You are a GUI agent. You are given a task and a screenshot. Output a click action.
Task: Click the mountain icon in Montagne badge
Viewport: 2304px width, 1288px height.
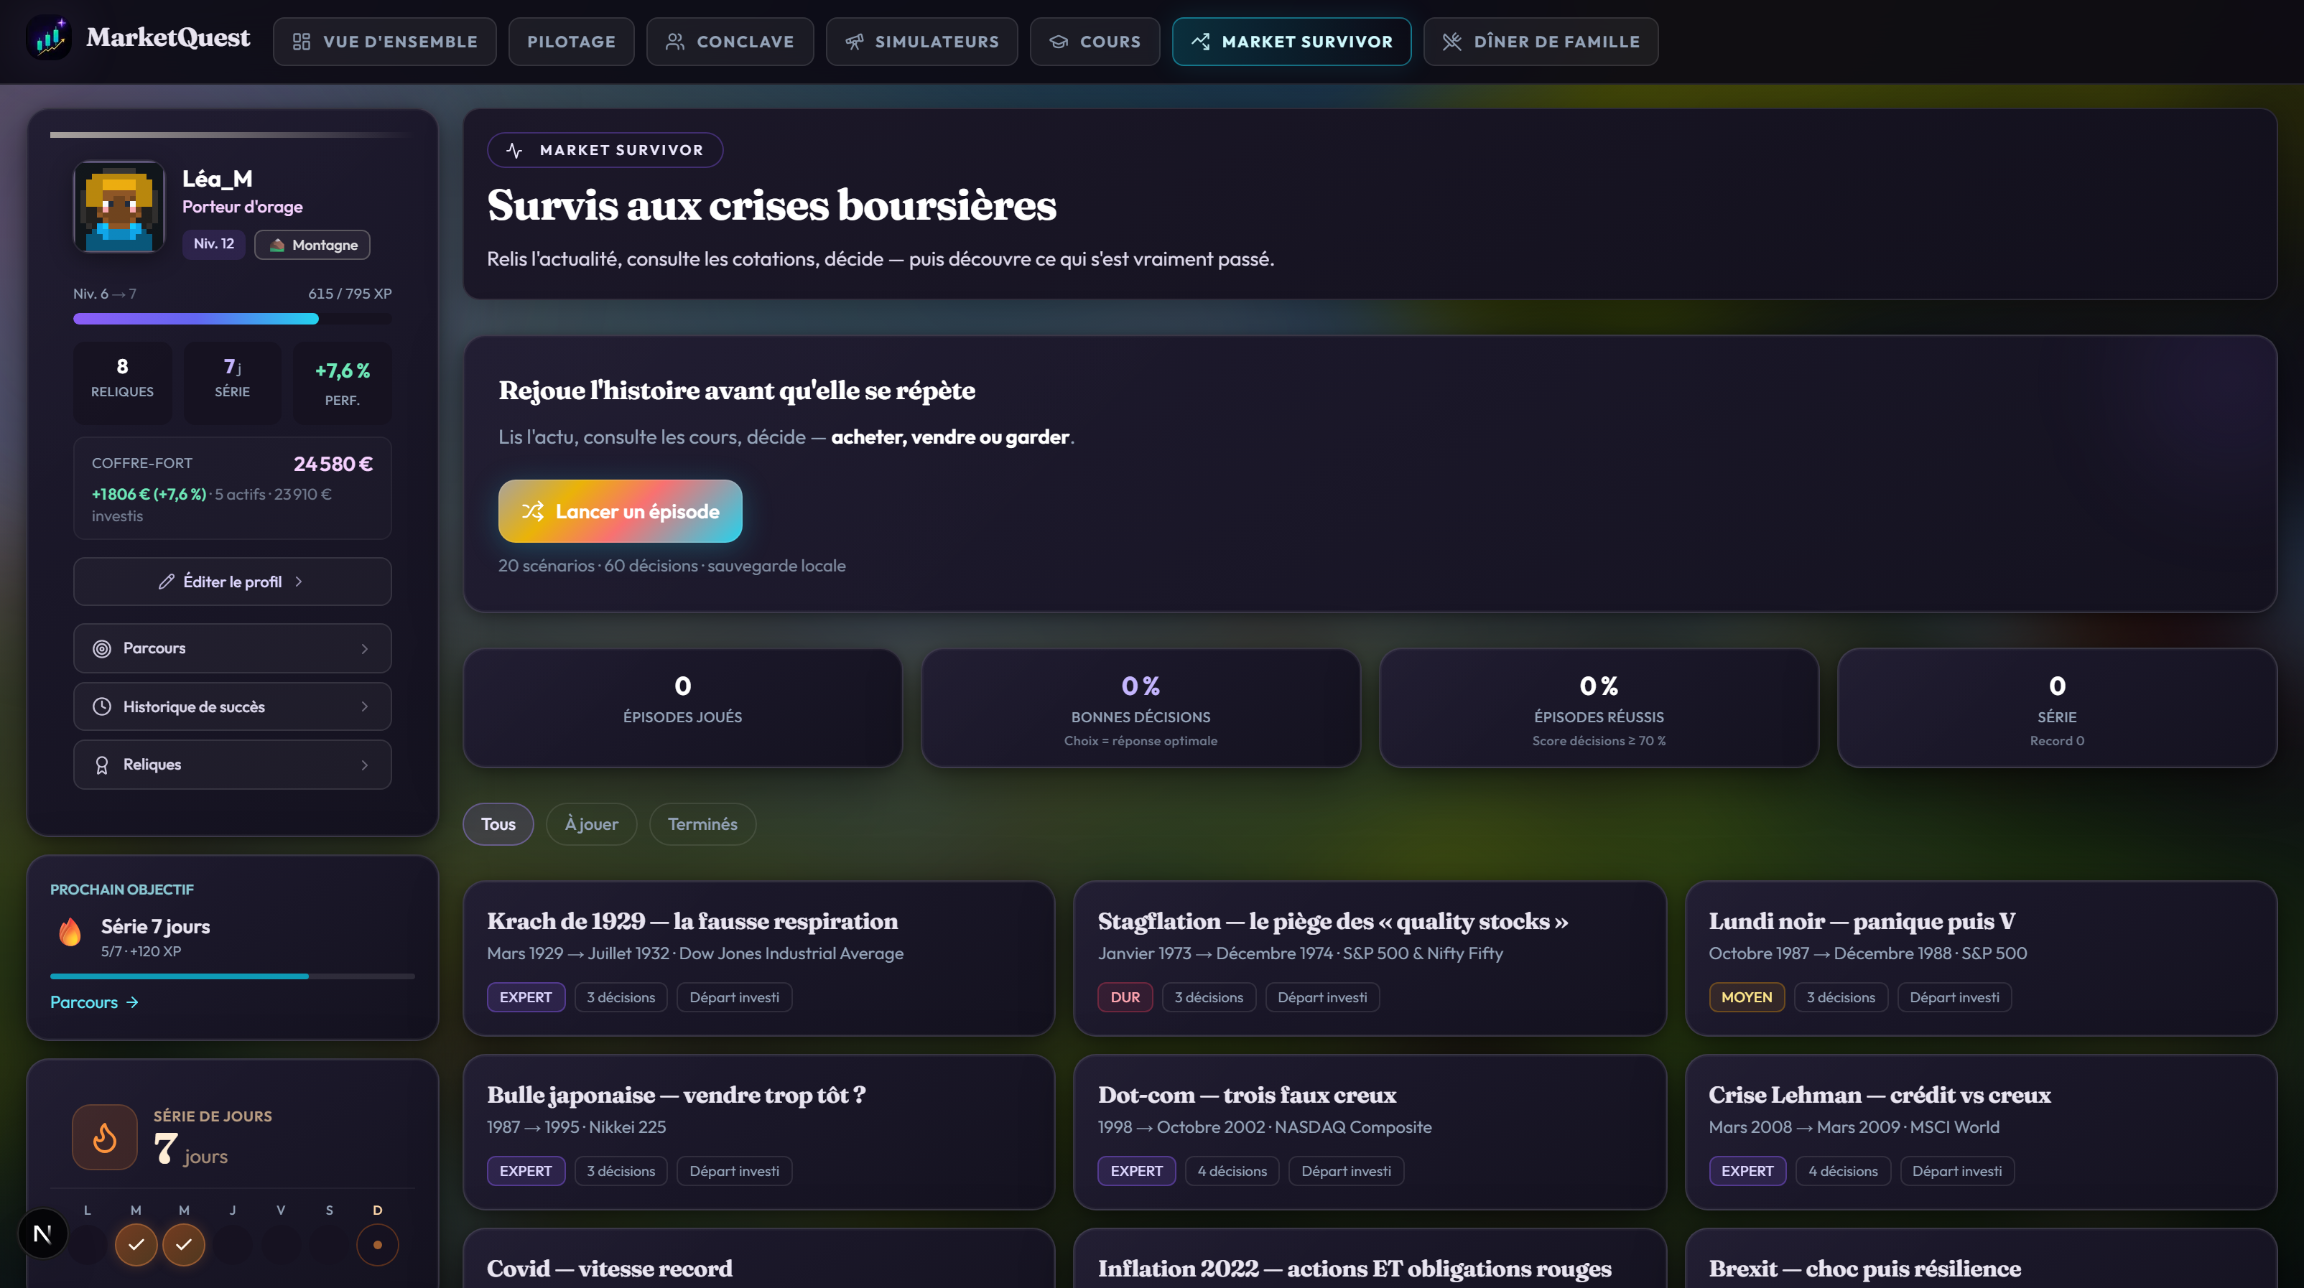pos(277,245)
